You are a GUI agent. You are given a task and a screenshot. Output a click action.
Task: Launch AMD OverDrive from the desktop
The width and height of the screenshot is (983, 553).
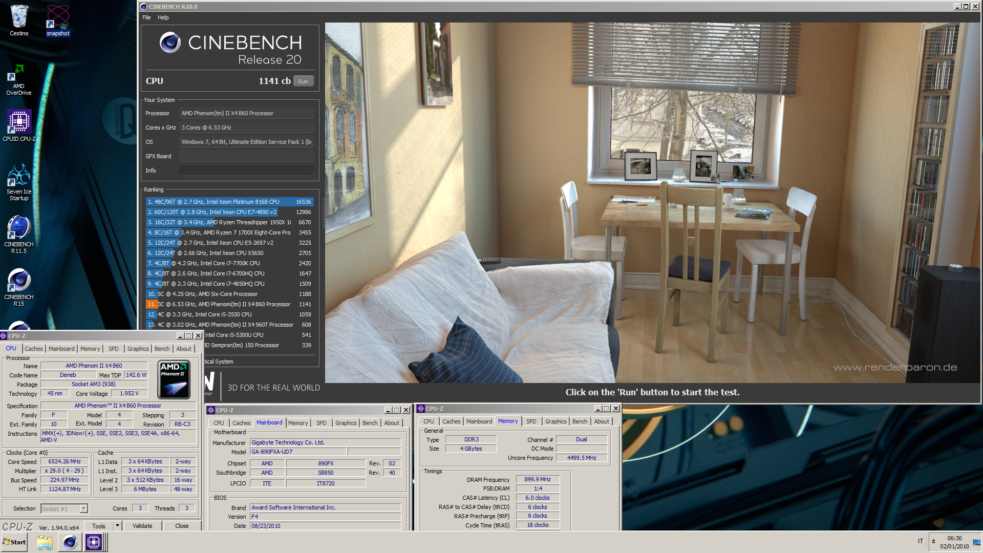(19, 80)
